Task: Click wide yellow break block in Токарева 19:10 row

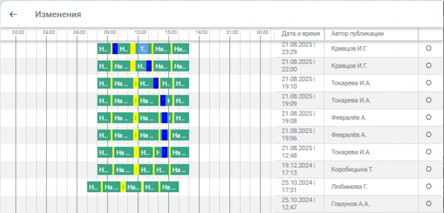Action: (136, 83)
